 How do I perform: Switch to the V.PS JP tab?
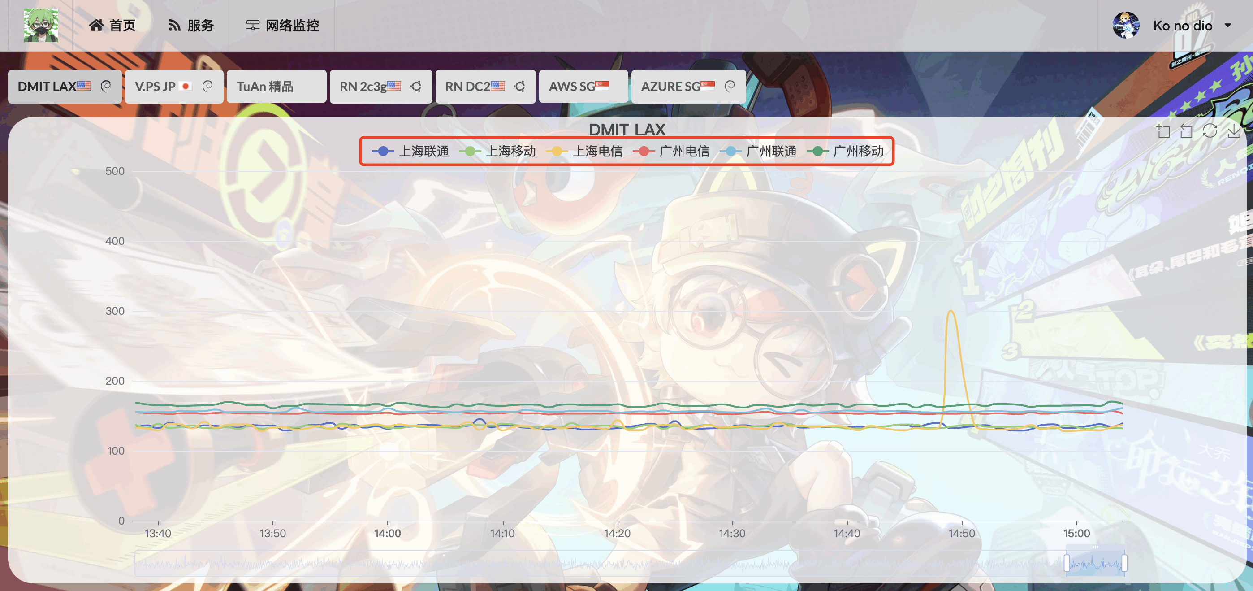pyautogui.click(x=174, y=87)
